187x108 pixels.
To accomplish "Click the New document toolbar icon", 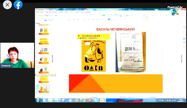I will [x=38, y=15].
